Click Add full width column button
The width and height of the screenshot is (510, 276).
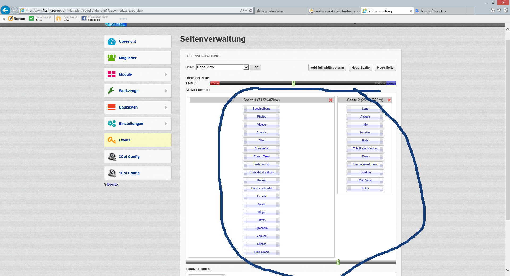coord(327,67)
